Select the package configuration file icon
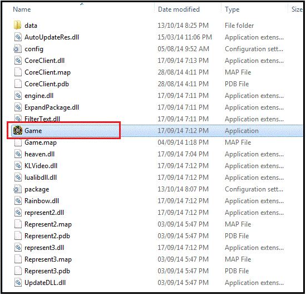Viewport: 306px width, 295px height. [18, 189]
